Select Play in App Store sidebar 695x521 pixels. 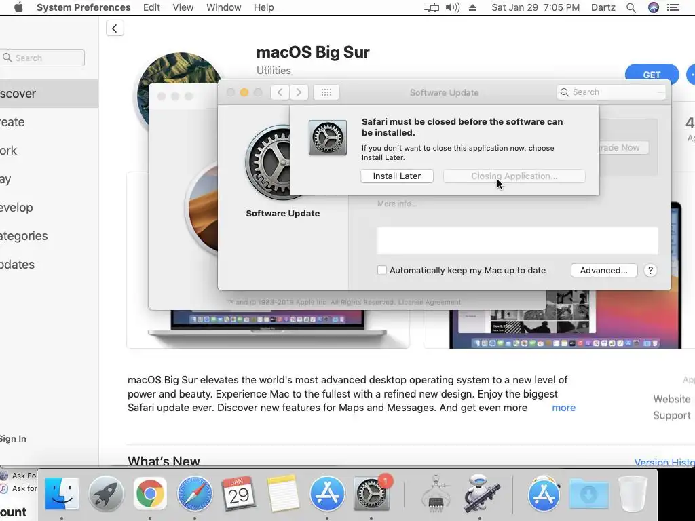pyautogui.click(x=49, y=179)
